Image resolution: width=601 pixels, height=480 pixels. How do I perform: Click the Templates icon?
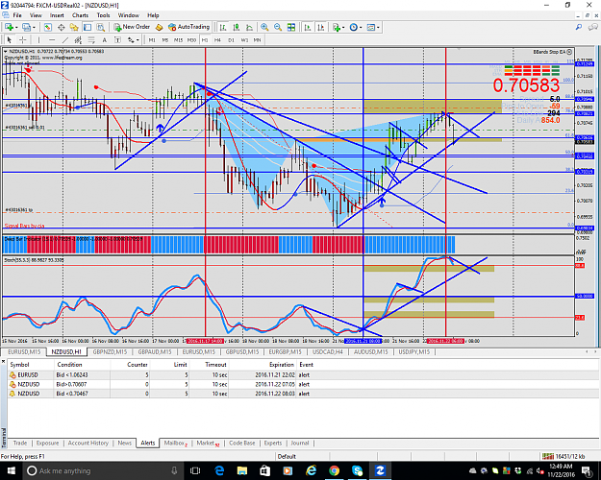pyautogui.click(x=370, y=27)
